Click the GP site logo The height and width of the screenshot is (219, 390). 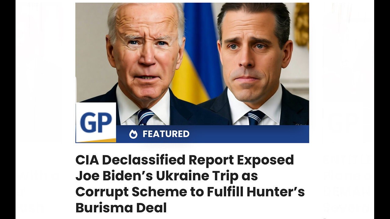pyautogui.click(x=96, y=122)
